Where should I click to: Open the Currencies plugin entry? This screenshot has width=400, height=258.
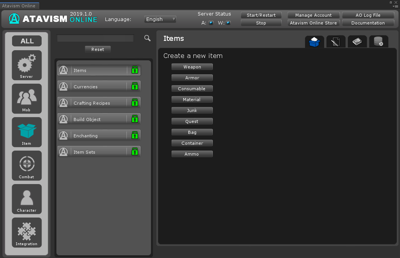tap(99, 86)
